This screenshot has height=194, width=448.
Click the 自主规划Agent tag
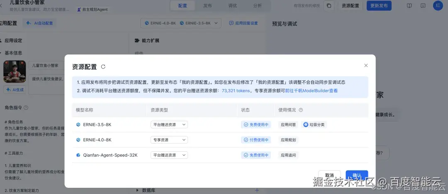tap(93, 10)
